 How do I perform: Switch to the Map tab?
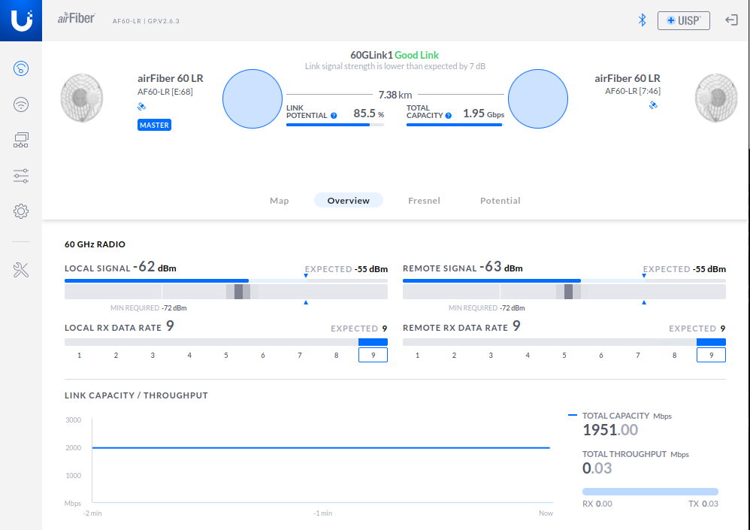pyautogui.click(x=279, y=201)
